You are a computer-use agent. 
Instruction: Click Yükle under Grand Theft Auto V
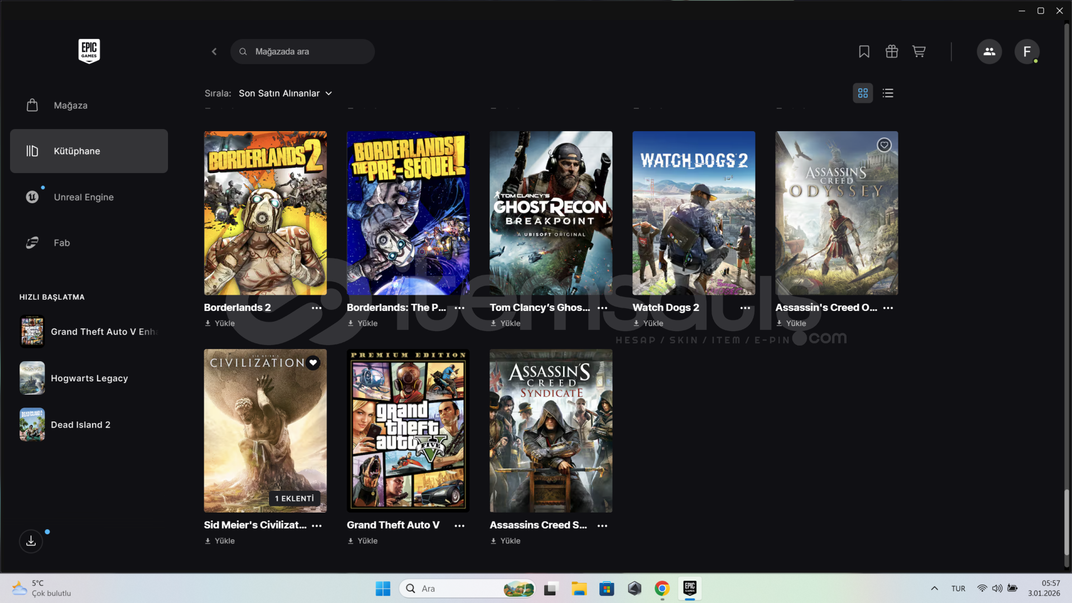[363, 541]
